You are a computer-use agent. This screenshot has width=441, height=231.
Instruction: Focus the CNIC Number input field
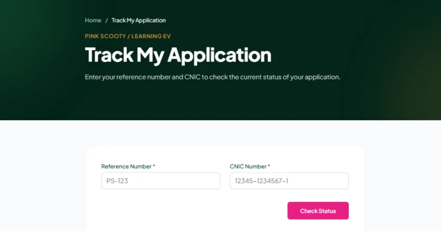point(289,181)
